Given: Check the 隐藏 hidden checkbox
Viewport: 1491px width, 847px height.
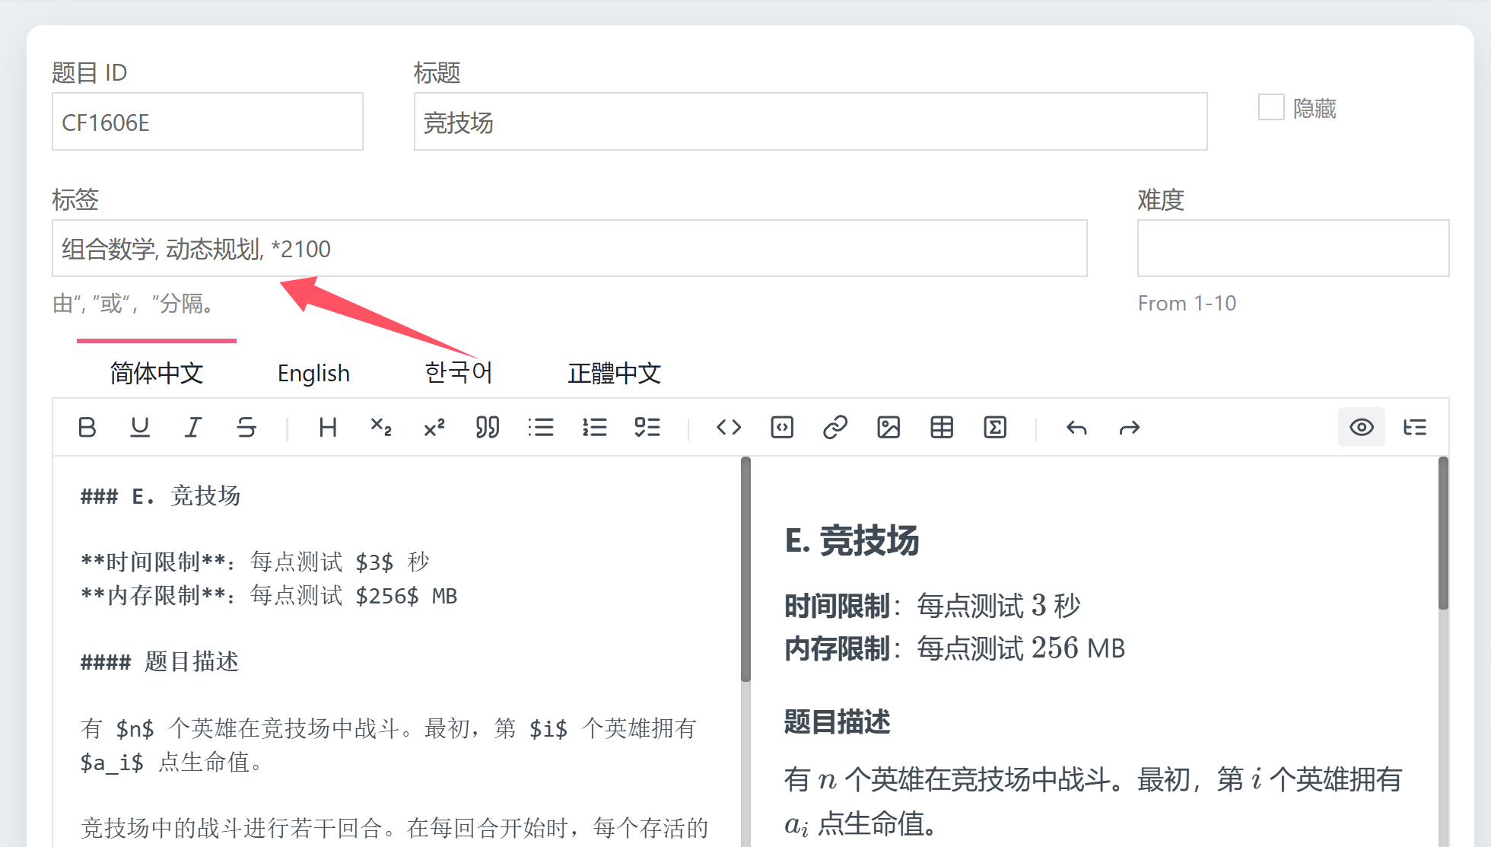Looking at the screenshot, I should point(1271,107).
